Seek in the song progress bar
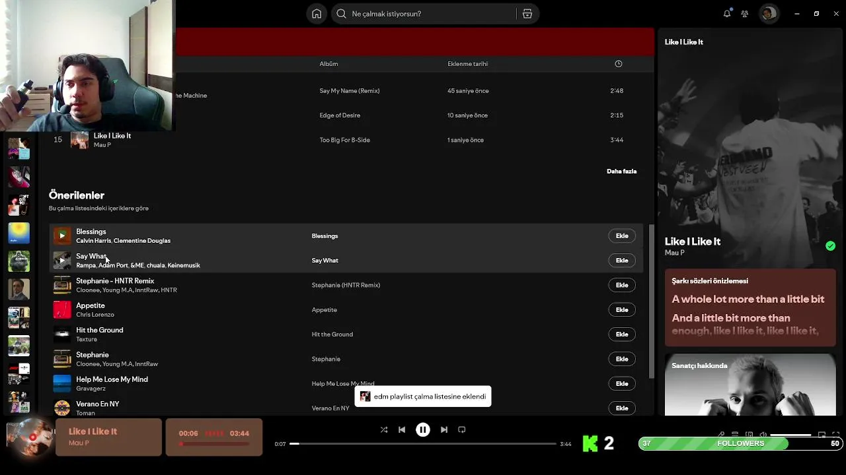This screenshot has width=846, height=475. click(423, 444)
